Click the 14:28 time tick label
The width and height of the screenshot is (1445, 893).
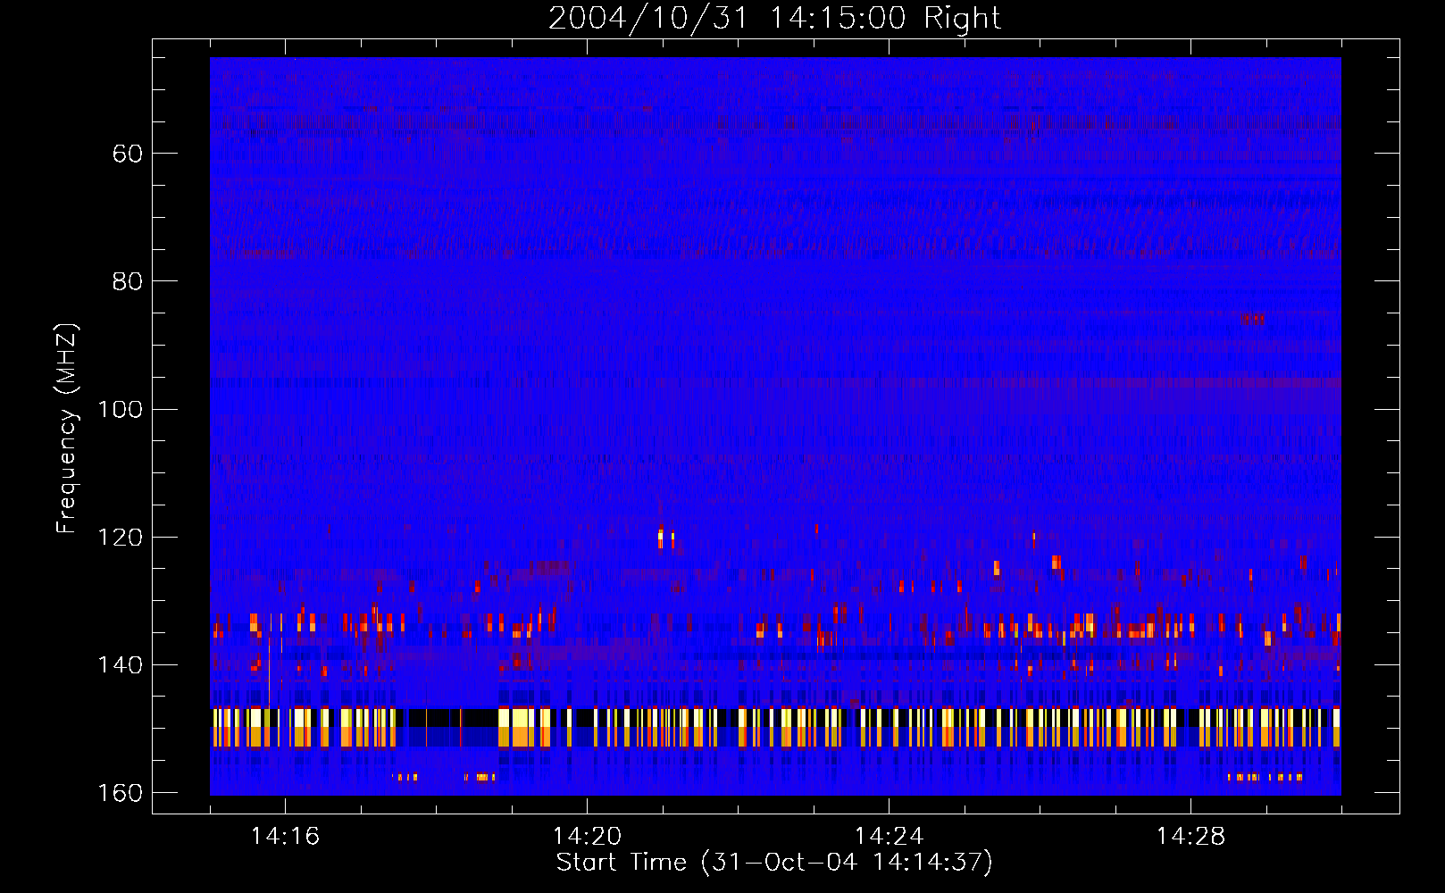(x=1190, y=837)
